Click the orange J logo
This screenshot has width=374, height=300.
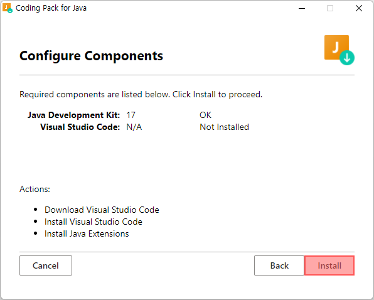(x=336, y=47)
